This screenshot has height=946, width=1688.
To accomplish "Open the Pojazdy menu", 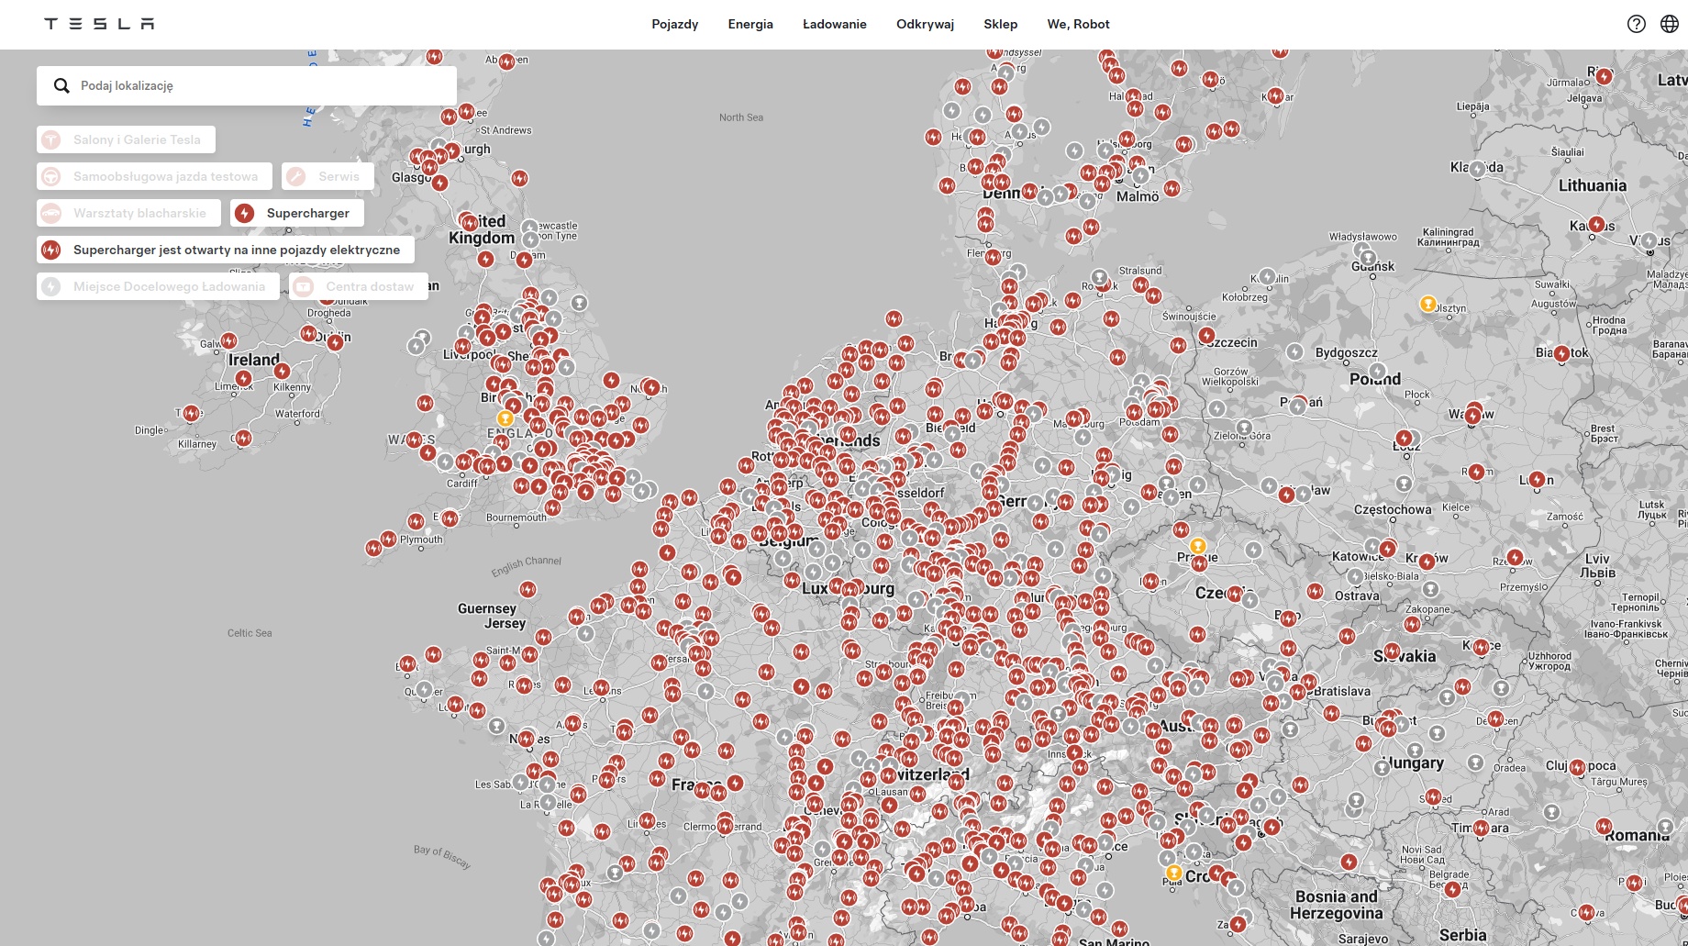I will (675, 24).
